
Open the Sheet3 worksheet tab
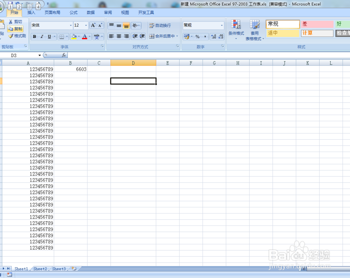coord(59,269)
